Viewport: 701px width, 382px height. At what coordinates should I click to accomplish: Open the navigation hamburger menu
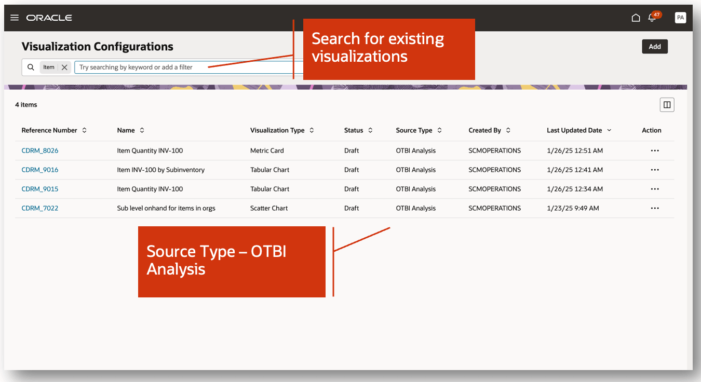(14, 17)
